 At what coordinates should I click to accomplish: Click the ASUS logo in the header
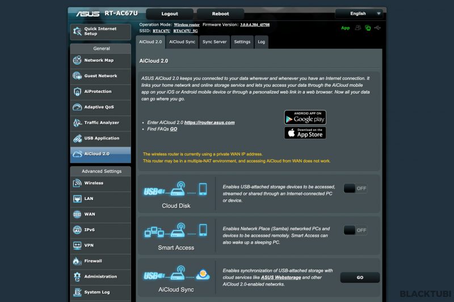click(88, 14)
